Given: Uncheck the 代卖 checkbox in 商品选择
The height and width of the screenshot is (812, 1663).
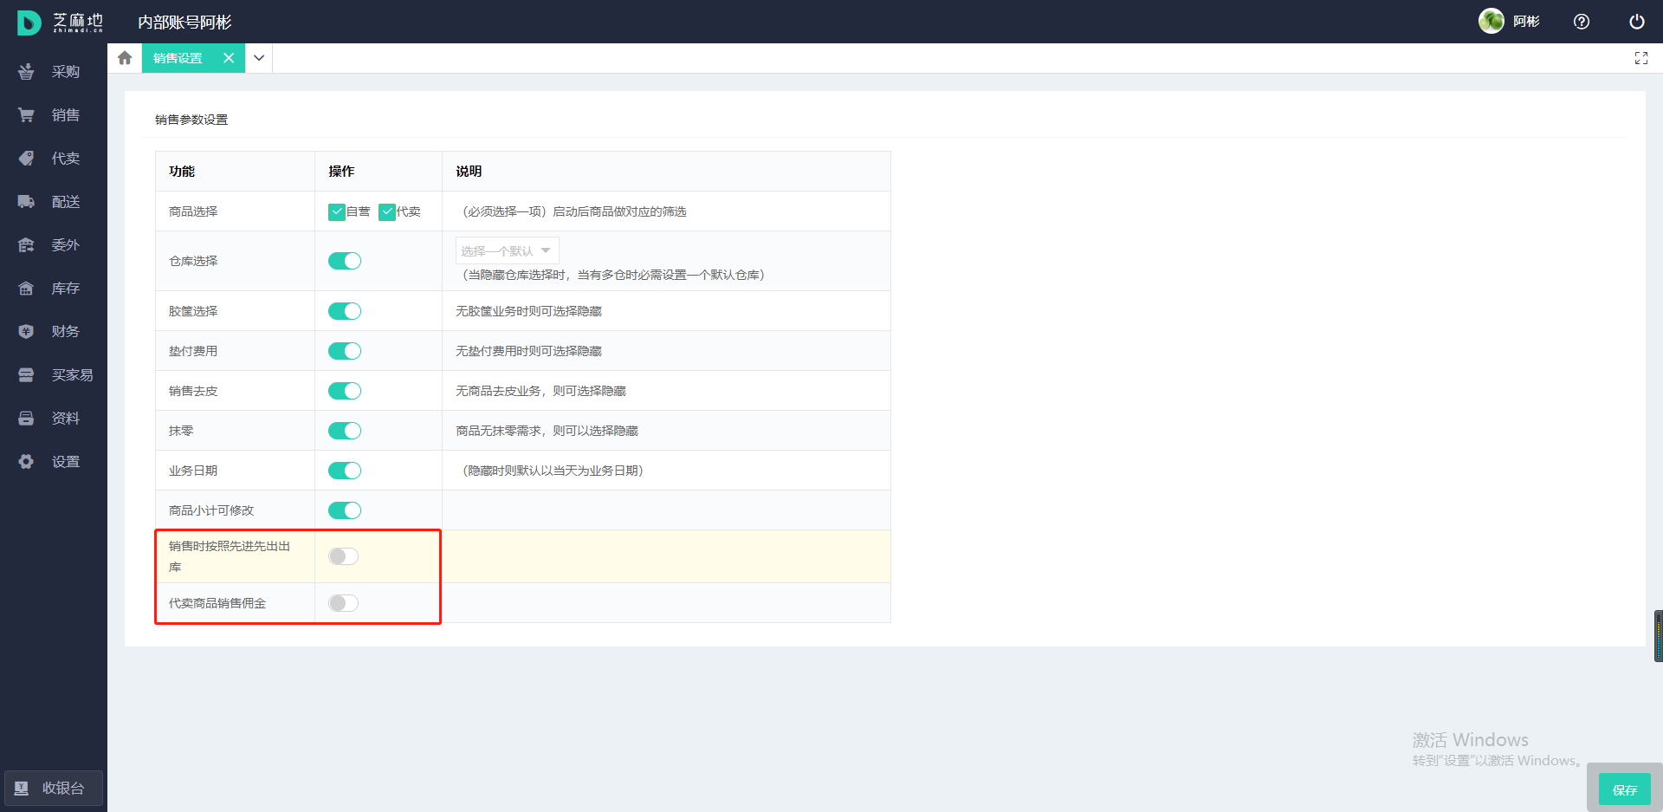Looking at the screenshot, I should pyautogui.click(x=387, y=211).
